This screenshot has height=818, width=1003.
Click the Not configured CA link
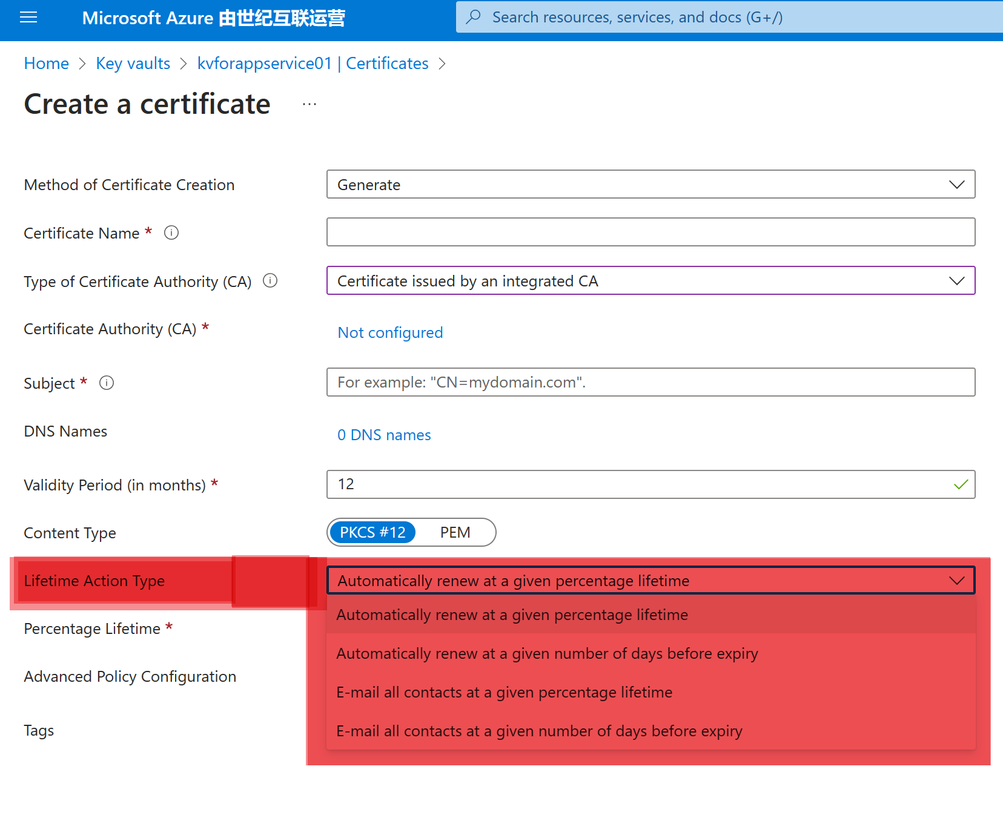click(x=390, y=332)
